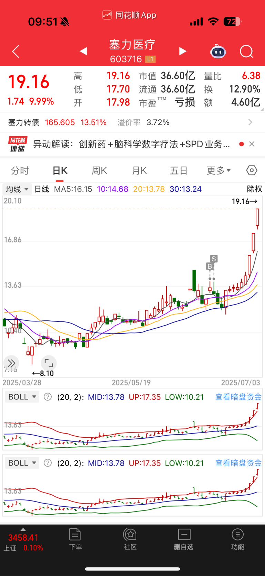Switch to 五日 tab
265x576 pixels.
179,170
